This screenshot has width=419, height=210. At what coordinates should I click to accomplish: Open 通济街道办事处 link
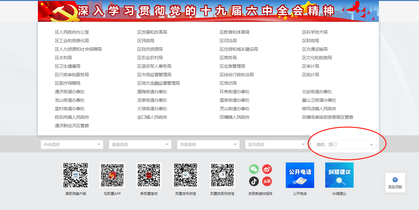tap(70, 92)
